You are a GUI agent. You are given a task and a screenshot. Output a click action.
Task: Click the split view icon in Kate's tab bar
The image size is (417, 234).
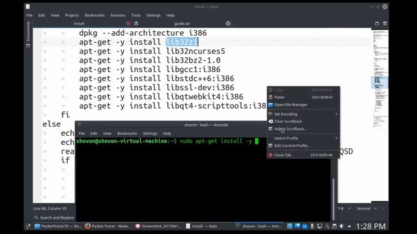[385, 23]
